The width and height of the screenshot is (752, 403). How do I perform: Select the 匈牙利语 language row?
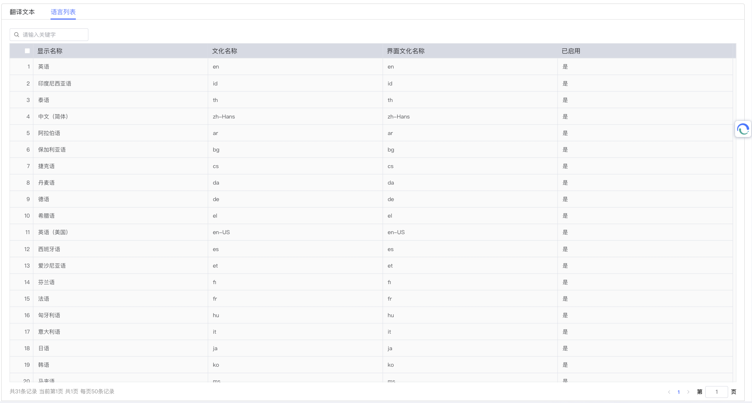49,315
